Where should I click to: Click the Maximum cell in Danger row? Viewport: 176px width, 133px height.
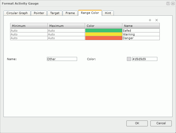point(66,38)
